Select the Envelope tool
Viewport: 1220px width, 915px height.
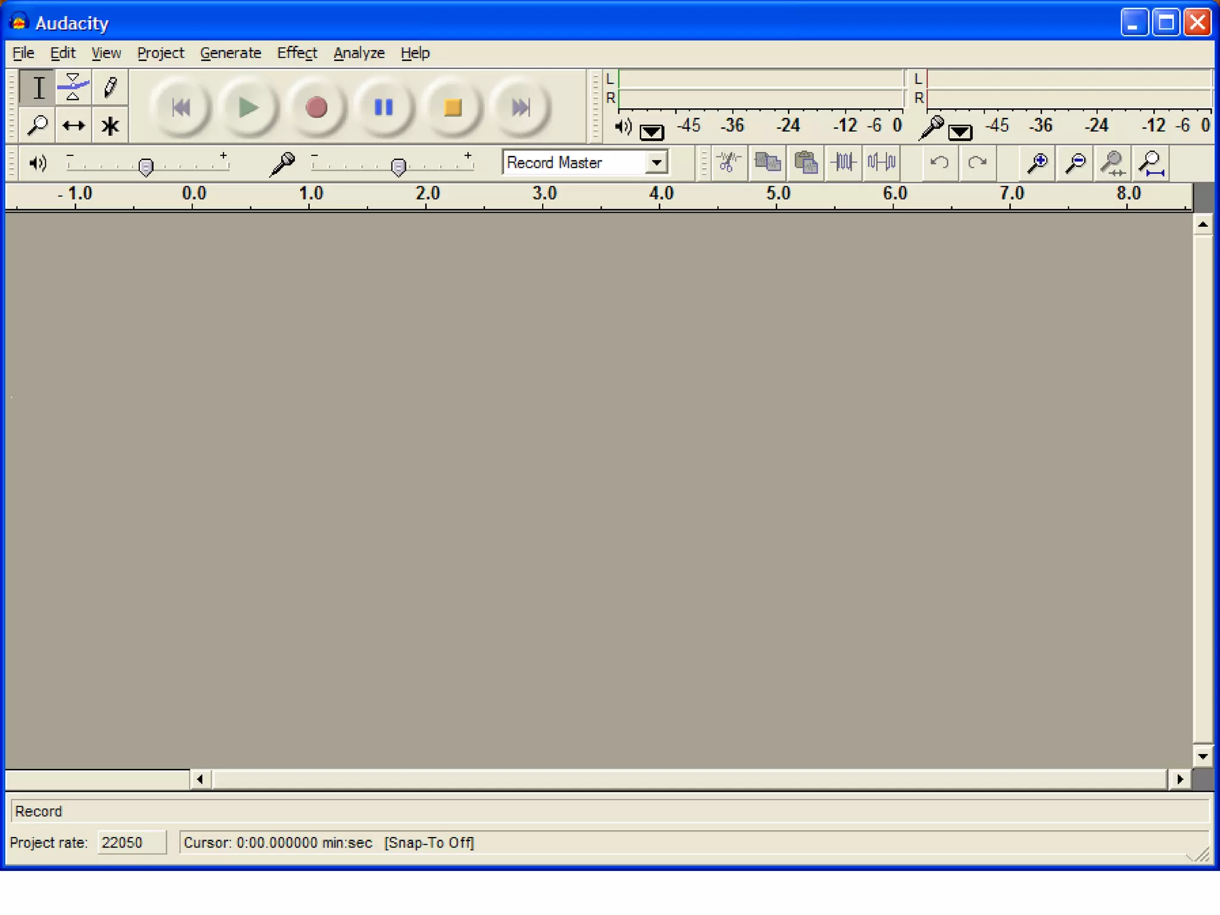pyautogui.click(x=73, y=88)
